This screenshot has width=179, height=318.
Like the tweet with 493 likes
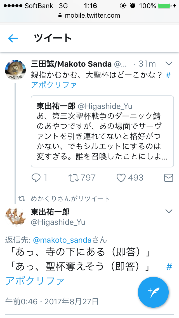[121, 178]
